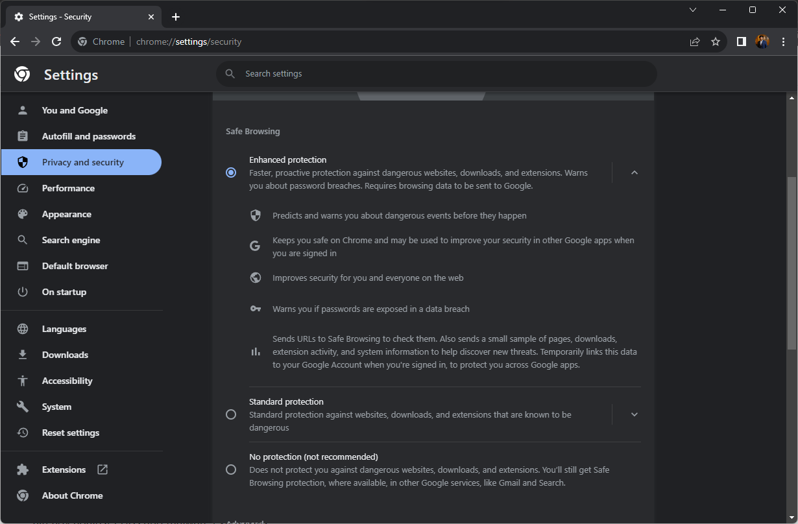Select the Standard protection radio button
This screenshot has height=524, width=798.
tap(231, 414)
